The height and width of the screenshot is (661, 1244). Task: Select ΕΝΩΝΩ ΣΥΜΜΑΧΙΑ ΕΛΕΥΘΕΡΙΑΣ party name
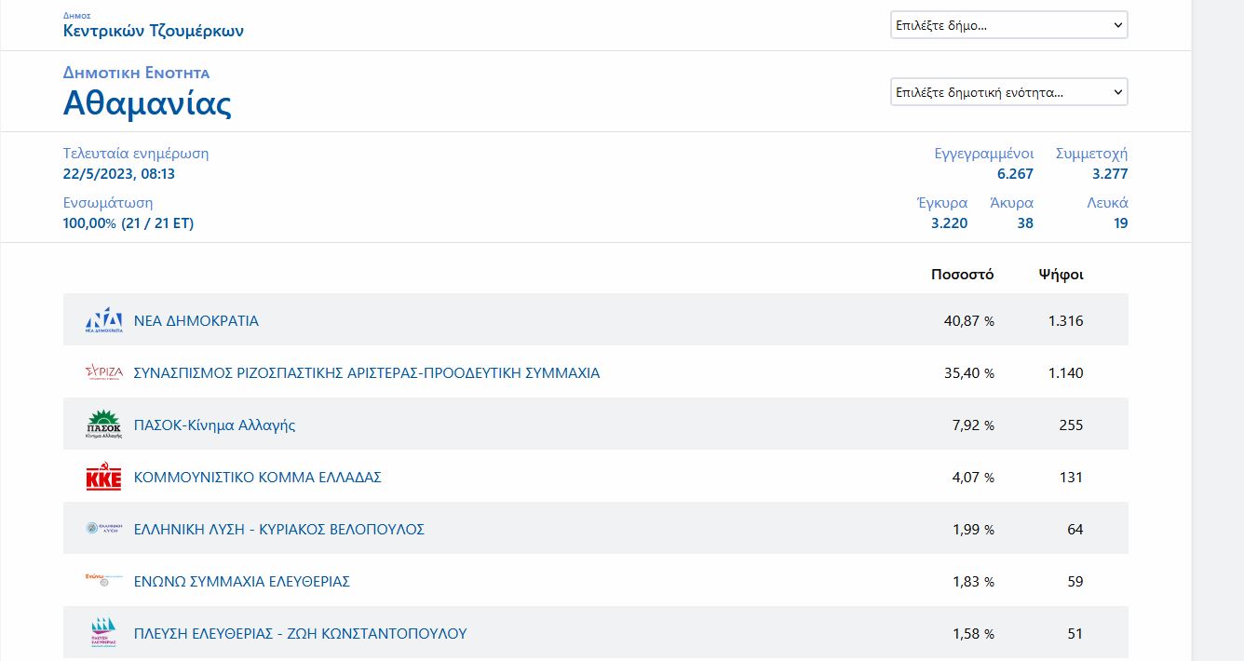click(242, 582)
